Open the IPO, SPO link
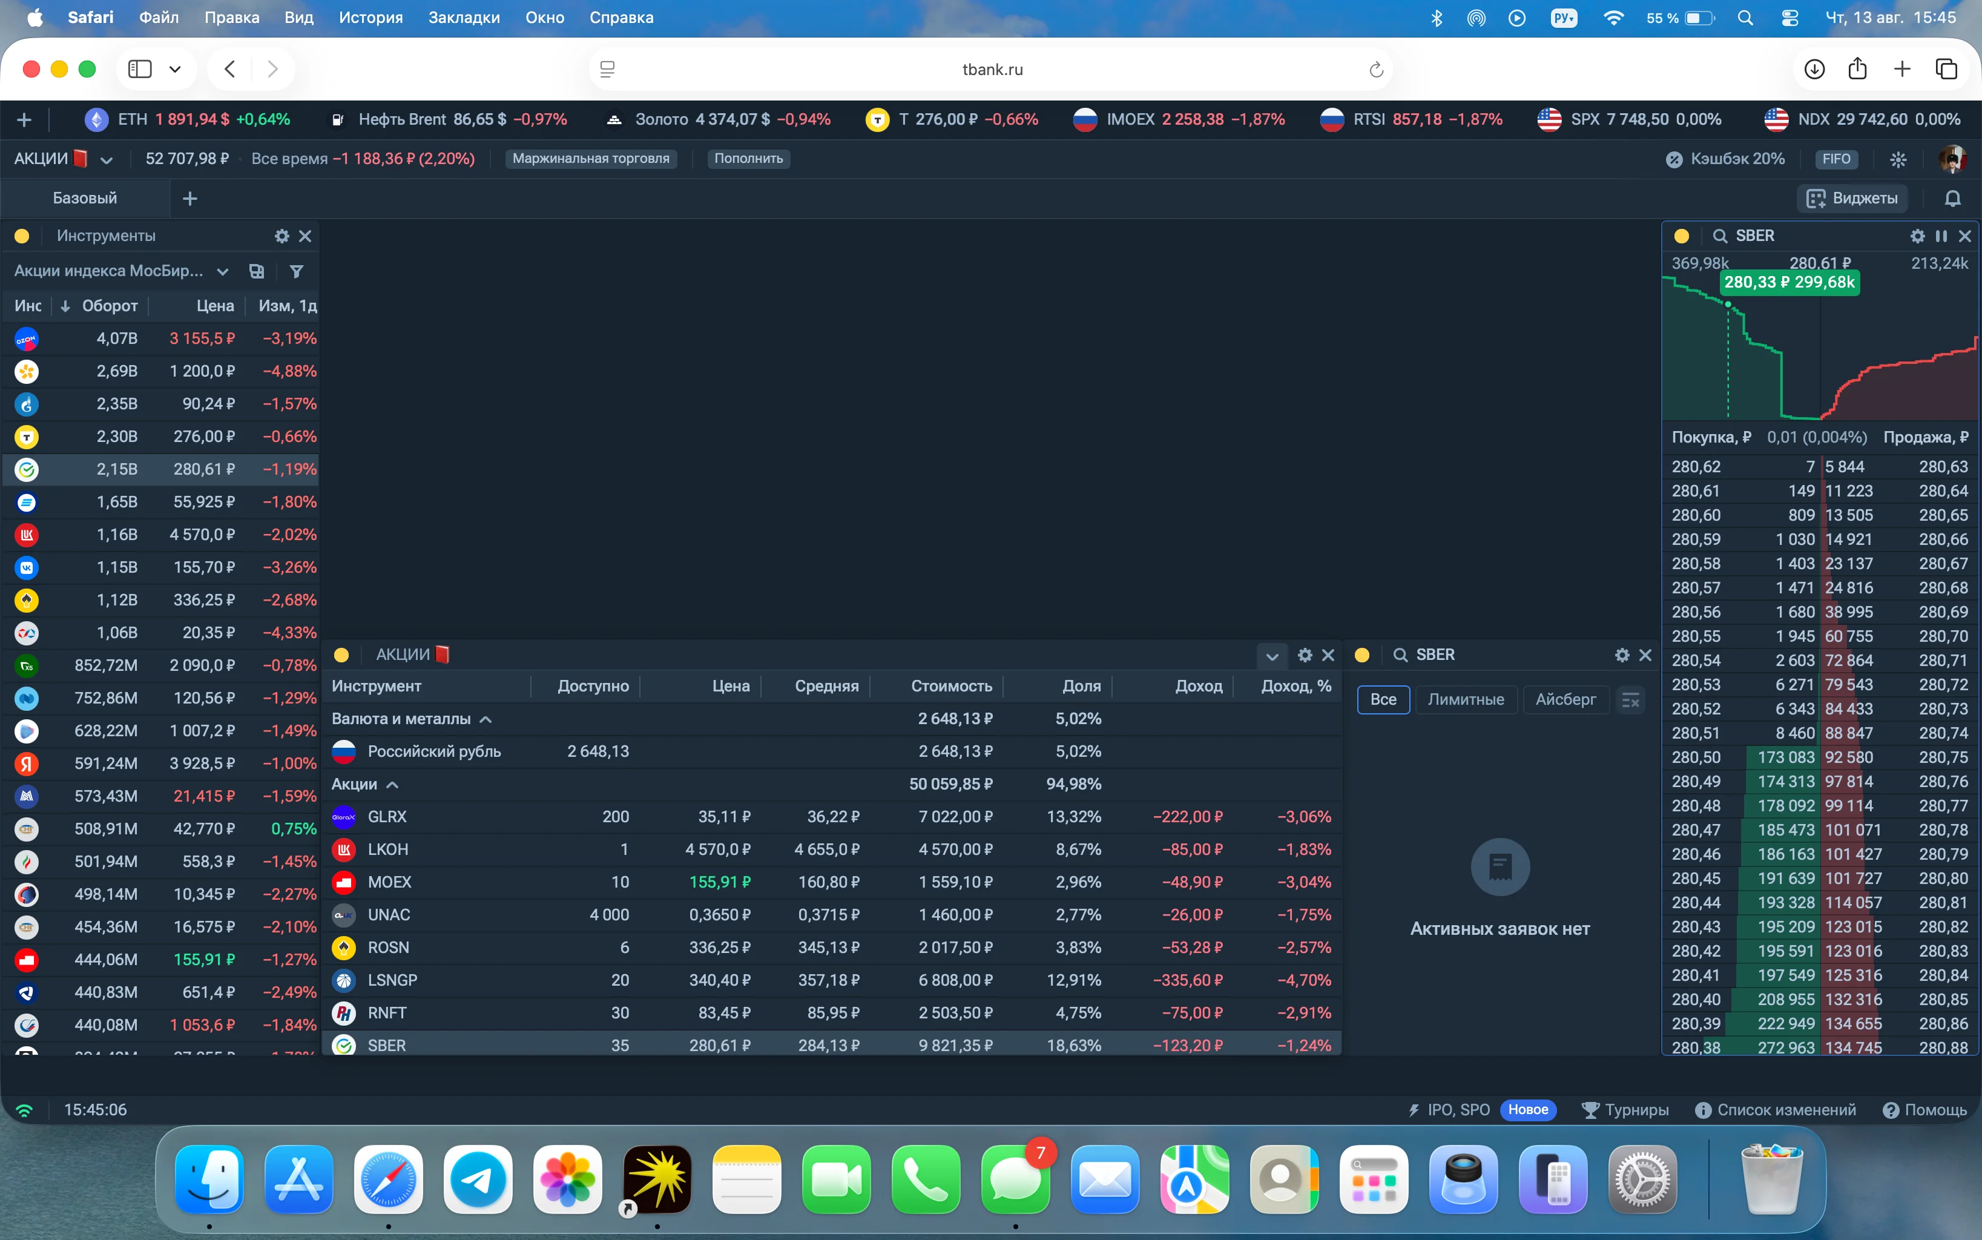1982x1240 pixels. pos(1449,1110)
